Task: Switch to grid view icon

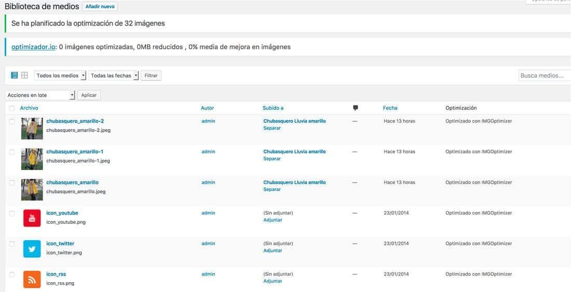Action: click(x=24, y=75)
